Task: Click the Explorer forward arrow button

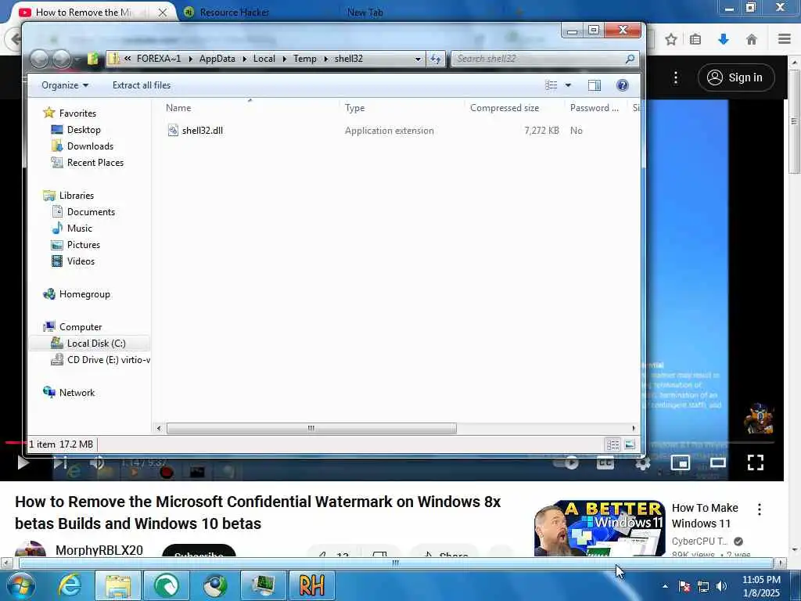Action: [62, 59]
